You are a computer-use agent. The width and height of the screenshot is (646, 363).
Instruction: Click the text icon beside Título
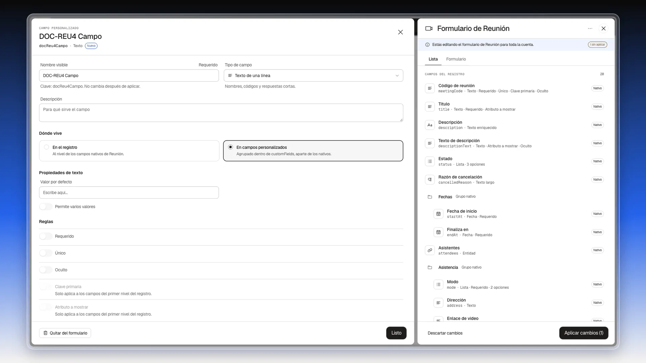coord(430,107)
